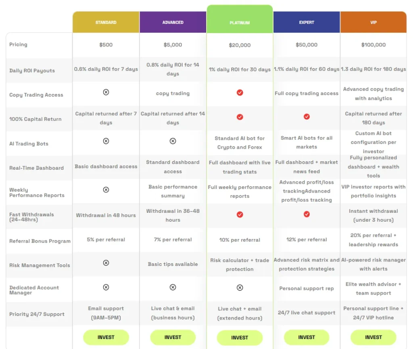Click the purple Advanced plan header
This screenshot has height=349, width=413.
tap(173, 23)
